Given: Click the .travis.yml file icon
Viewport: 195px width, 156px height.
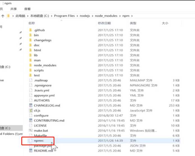Looking at the screenshot, I should tap(31, 90).
